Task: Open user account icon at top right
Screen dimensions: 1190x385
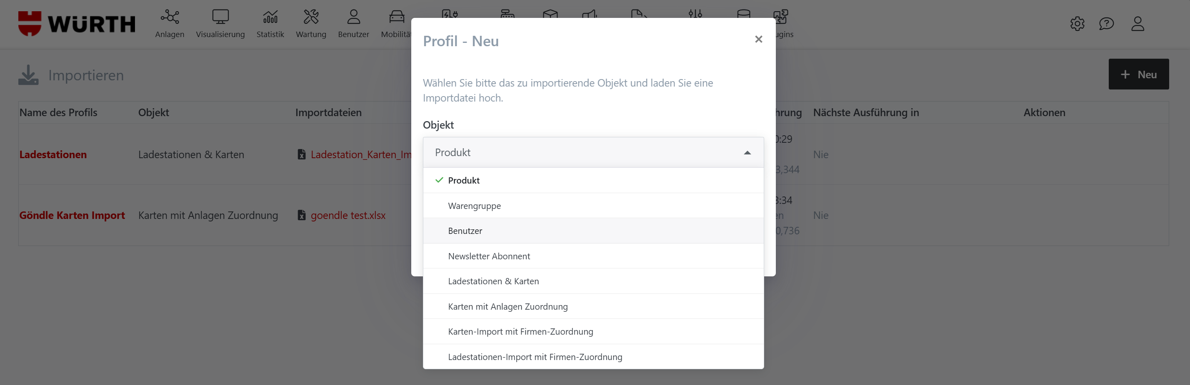Action: (1137, 24)
